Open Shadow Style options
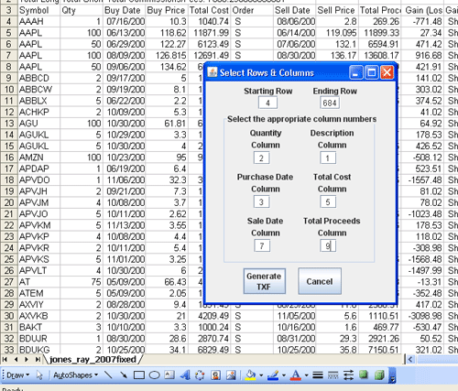Image resolution: width=458 pixels, height=391 pixels. click(364, 375)
